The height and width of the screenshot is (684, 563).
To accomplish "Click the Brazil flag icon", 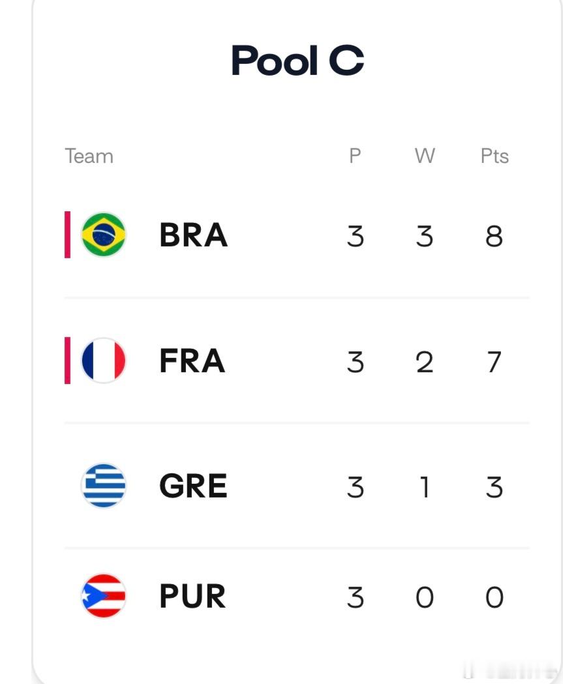I will tap(104, 235).
